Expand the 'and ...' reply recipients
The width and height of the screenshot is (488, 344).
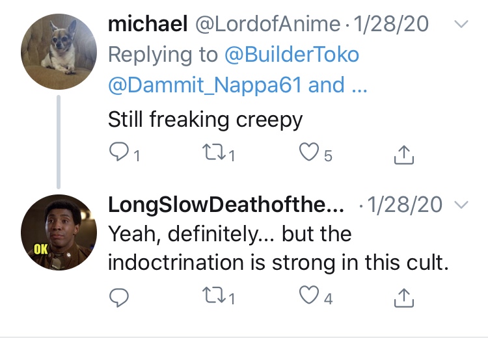pos(338,85)
